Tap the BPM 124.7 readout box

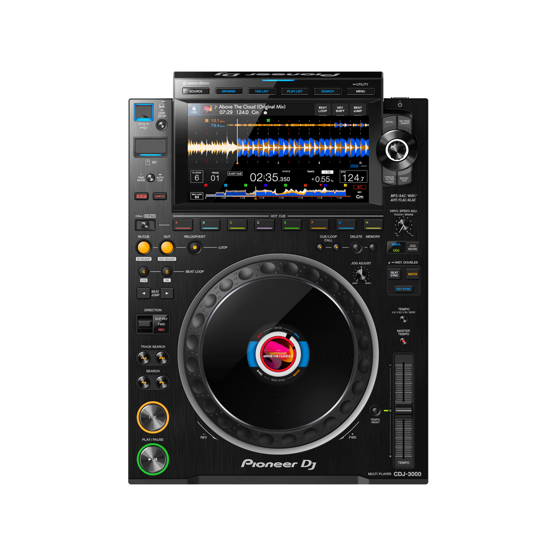pos(353,177)
